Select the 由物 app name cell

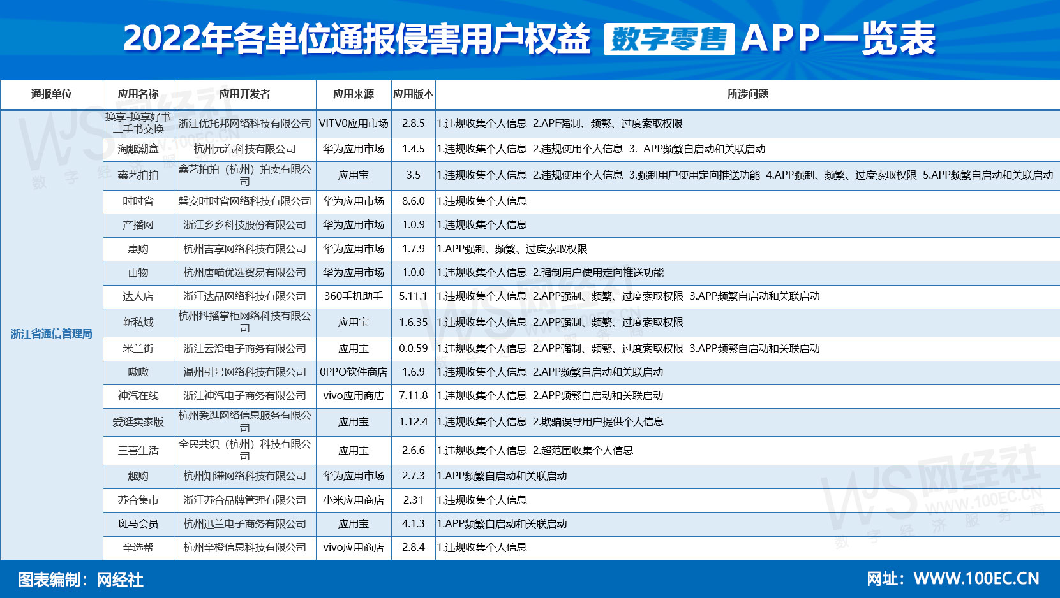138,273
